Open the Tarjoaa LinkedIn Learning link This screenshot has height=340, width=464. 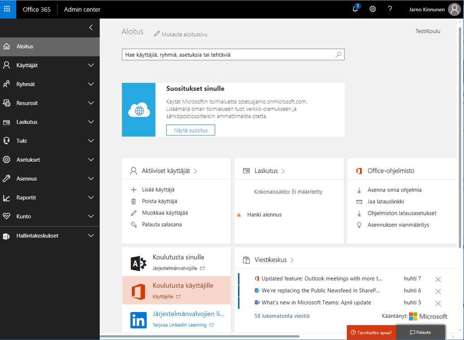179,325
